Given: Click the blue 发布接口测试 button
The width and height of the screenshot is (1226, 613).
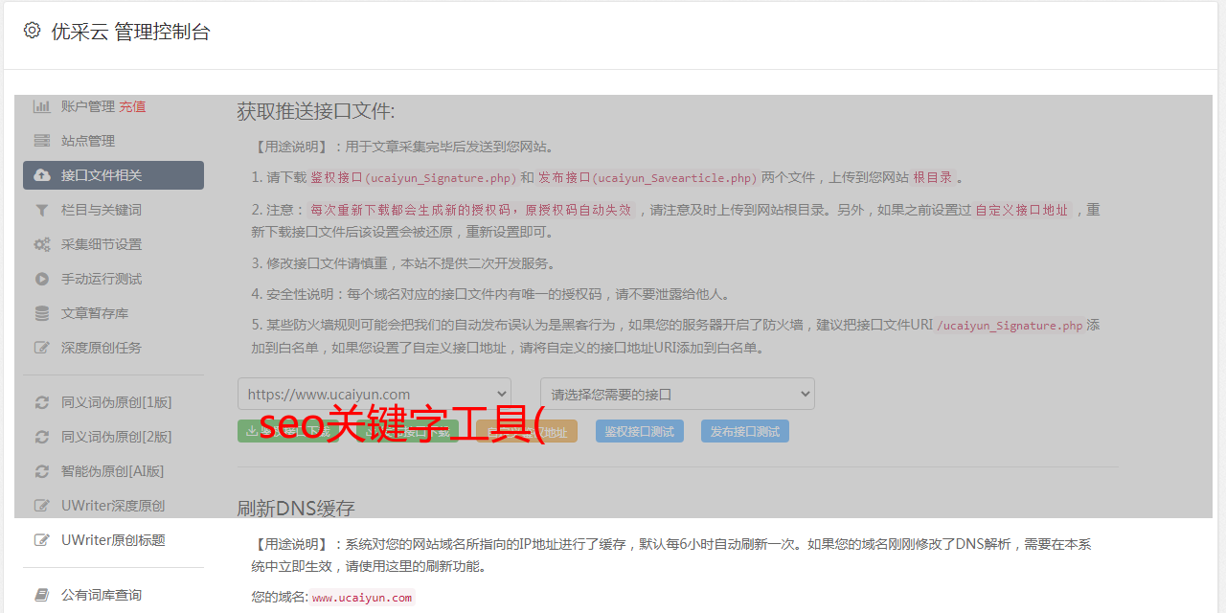Looking at the screenshot, I should (745, 431).
